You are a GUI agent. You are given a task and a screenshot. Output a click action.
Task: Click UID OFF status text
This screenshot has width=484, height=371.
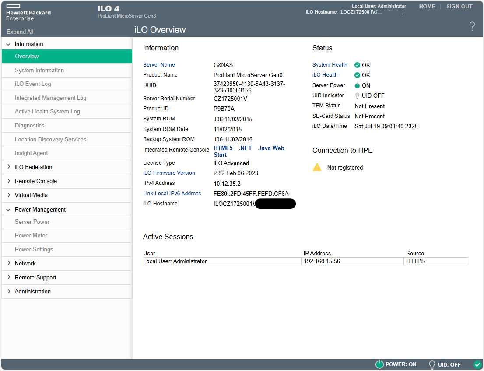(373, 96)
